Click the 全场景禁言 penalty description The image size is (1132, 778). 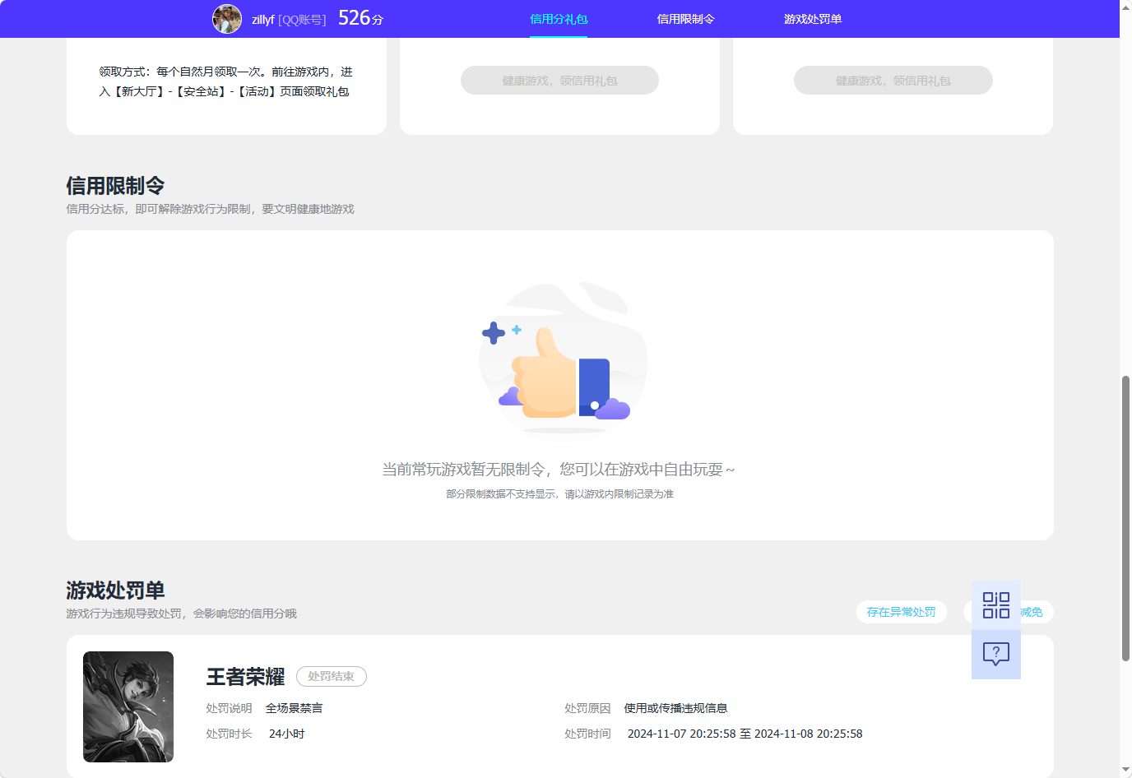294,708
